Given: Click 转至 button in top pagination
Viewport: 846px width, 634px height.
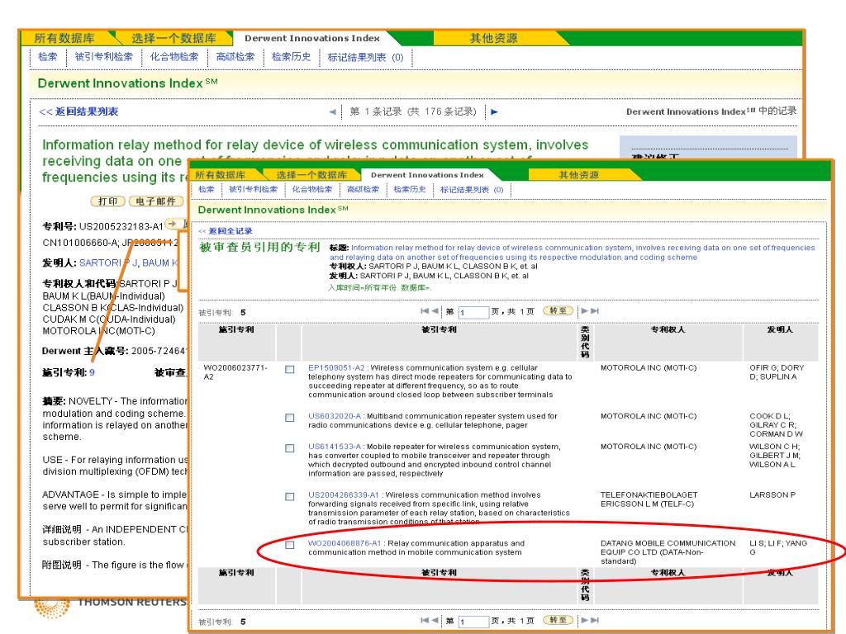Looking at the screenshot, I should point(558,310).
